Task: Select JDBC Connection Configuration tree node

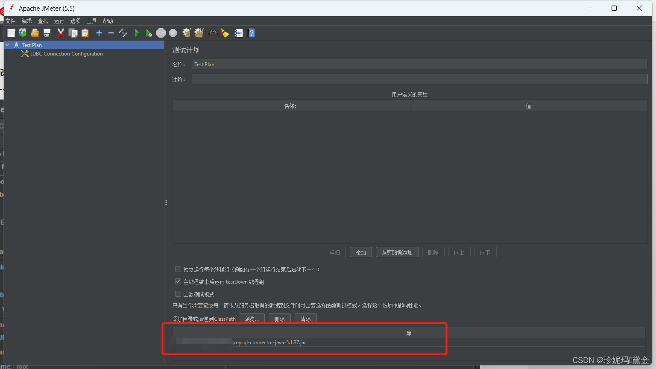Action: (x=67, y=54)
